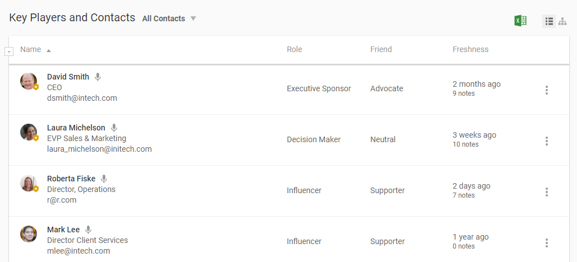Sort by the Role column header
This screenshot has height=262, width=577.
click(x=294, y=49)
